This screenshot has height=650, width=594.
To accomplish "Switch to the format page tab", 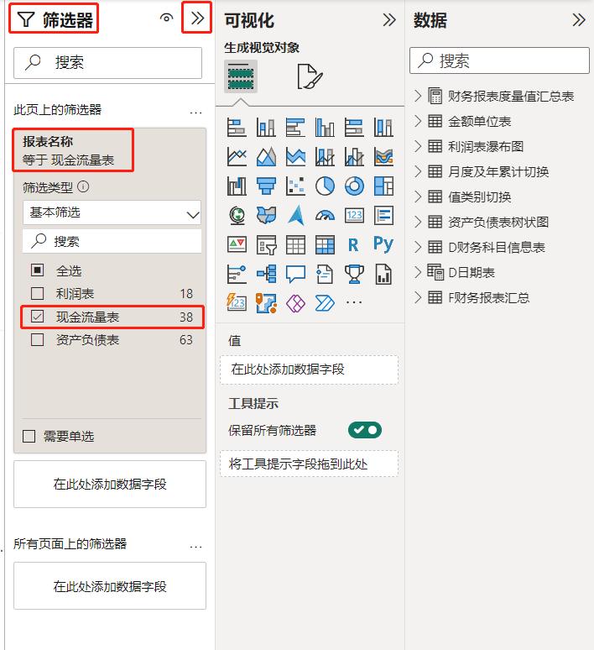I will (310, 76).
